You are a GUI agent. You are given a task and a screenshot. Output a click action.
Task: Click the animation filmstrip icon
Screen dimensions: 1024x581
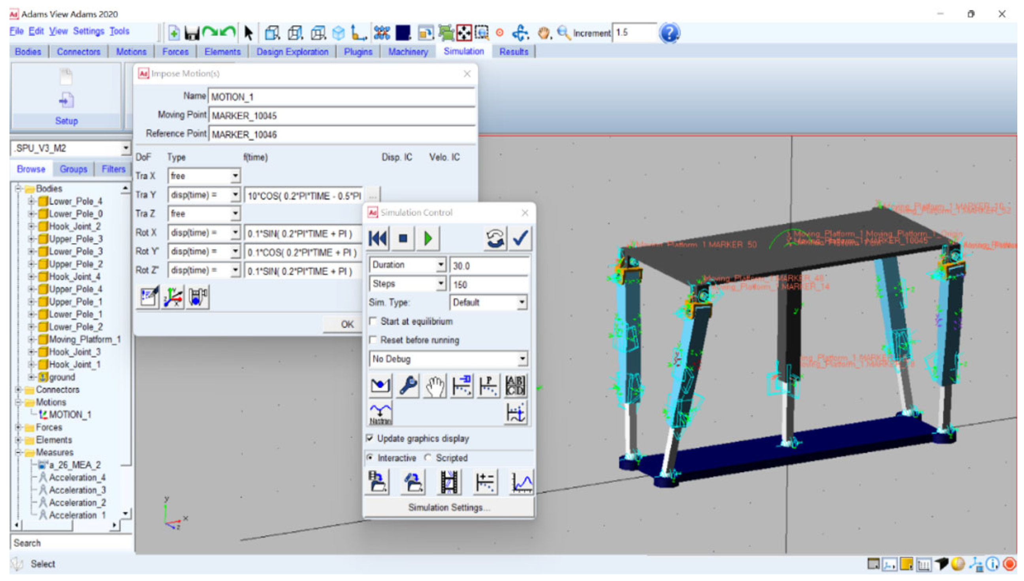click(449, 482)
